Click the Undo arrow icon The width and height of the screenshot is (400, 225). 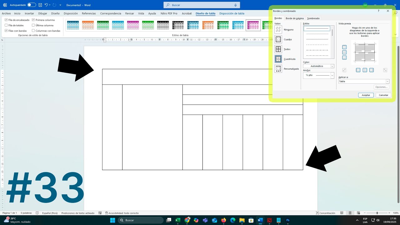46,5
